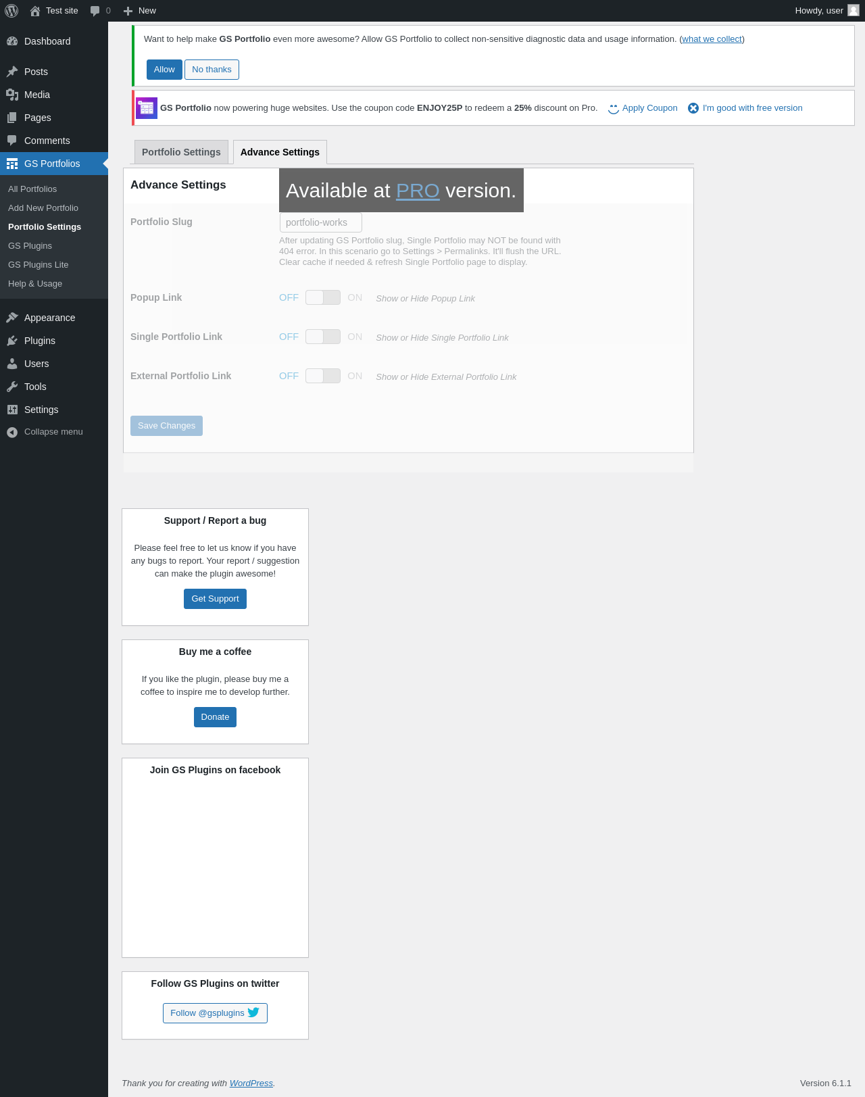This screenshot has width=865, height=1097.
Task: Click the Follow @gsplugins button
Action: (x=215, y=1013)
